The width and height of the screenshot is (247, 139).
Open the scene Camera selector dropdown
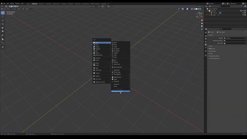(x=235, y=38)
